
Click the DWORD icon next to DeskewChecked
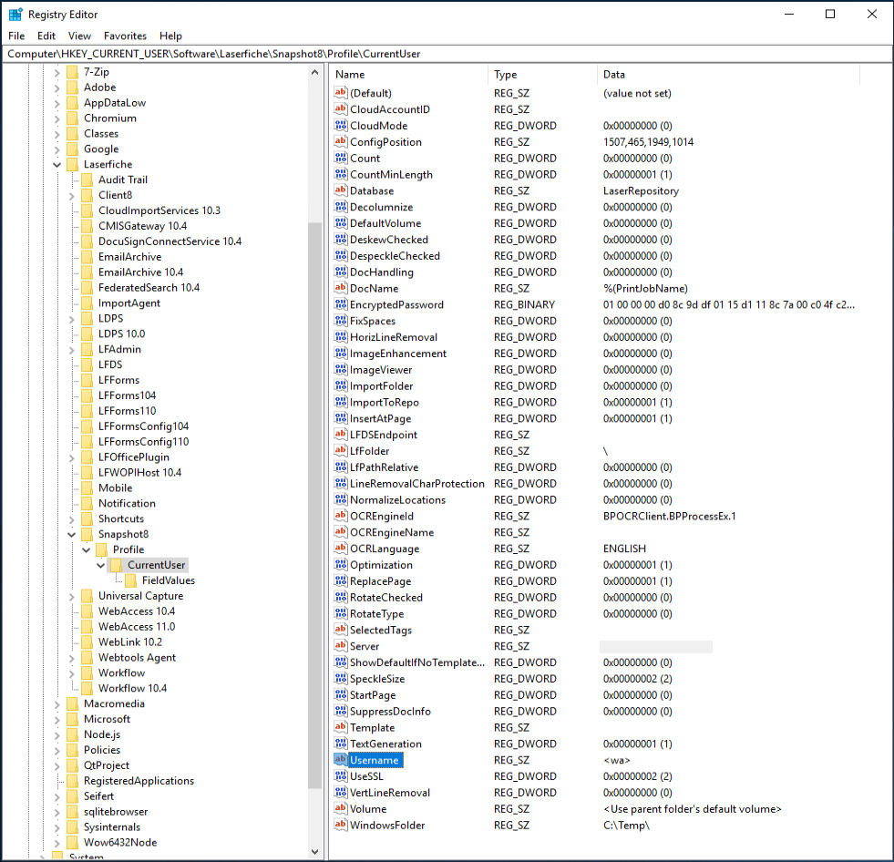[x=341, y=240]
